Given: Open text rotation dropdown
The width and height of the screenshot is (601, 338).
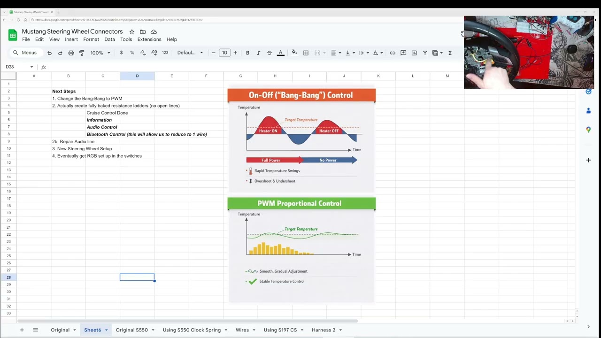Looking at the screenshot, I should click(378, 53).
